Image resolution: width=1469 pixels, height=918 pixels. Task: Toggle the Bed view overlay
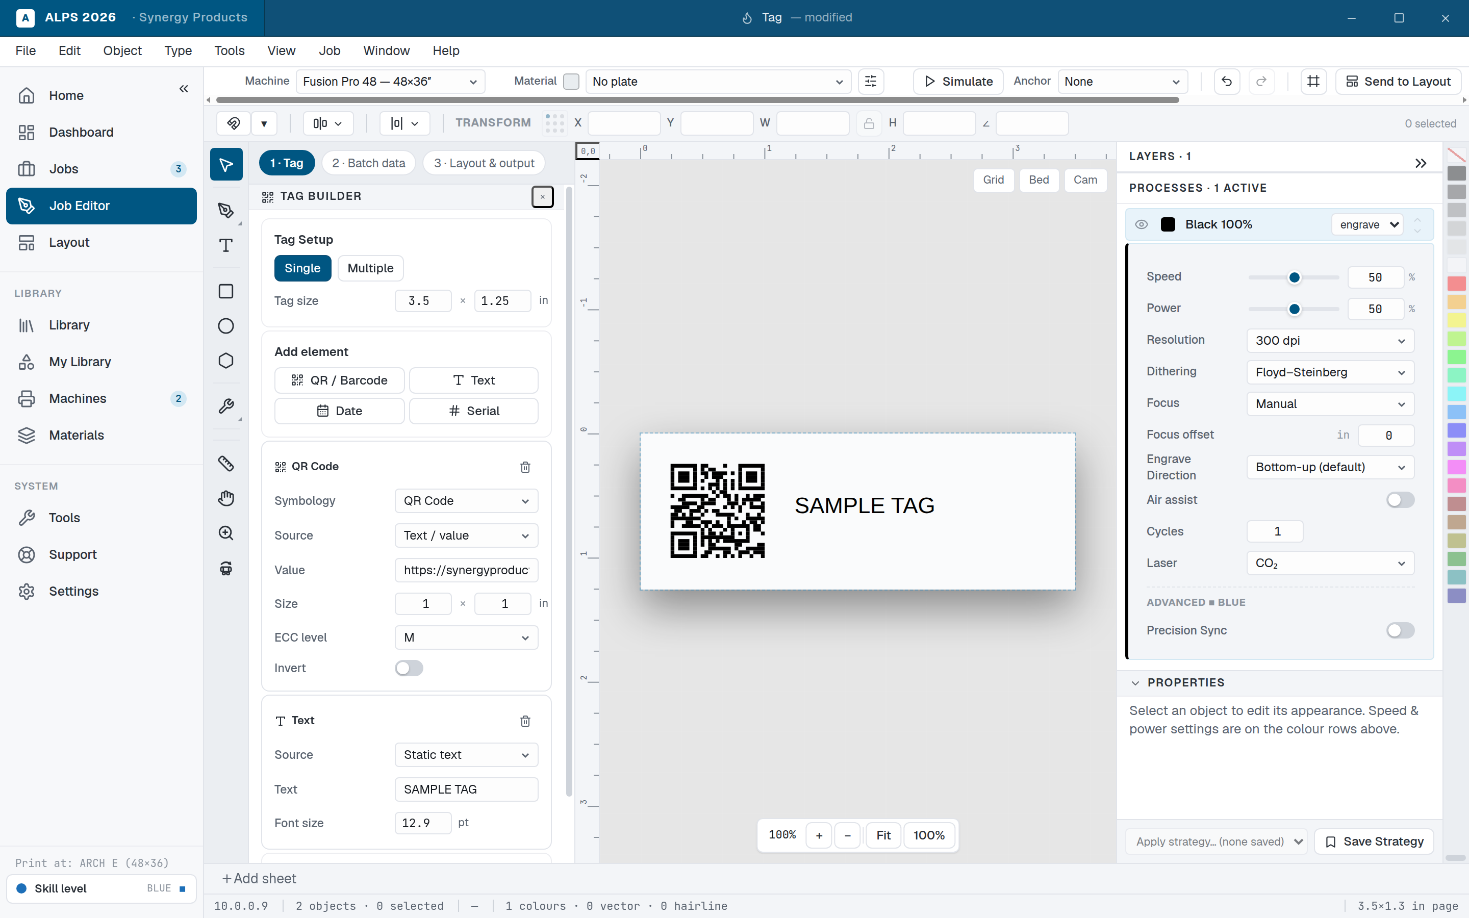[1039, 181]
